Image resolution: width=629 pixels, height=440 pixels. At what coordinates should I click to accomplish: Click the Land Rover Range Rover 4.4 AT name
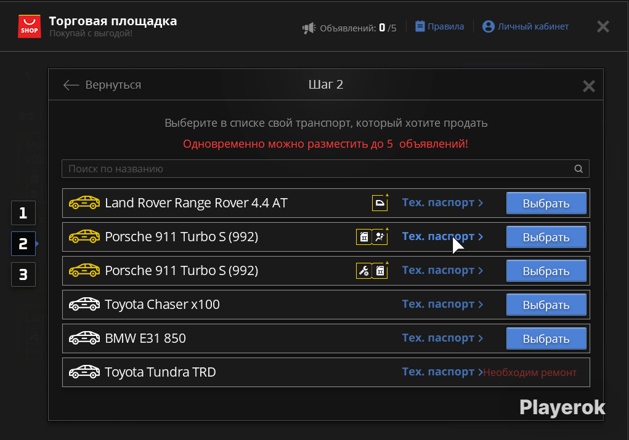pyautogui.click(x=196, y=203)
